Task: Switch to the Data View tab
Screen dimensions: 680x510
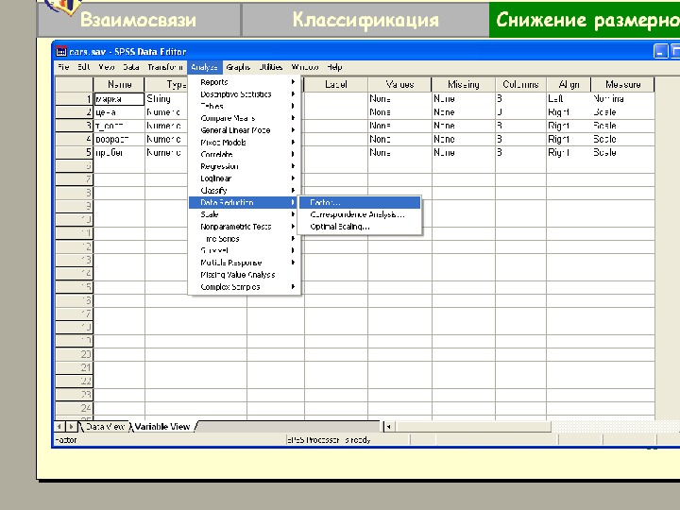Action: tap(106, 427)
